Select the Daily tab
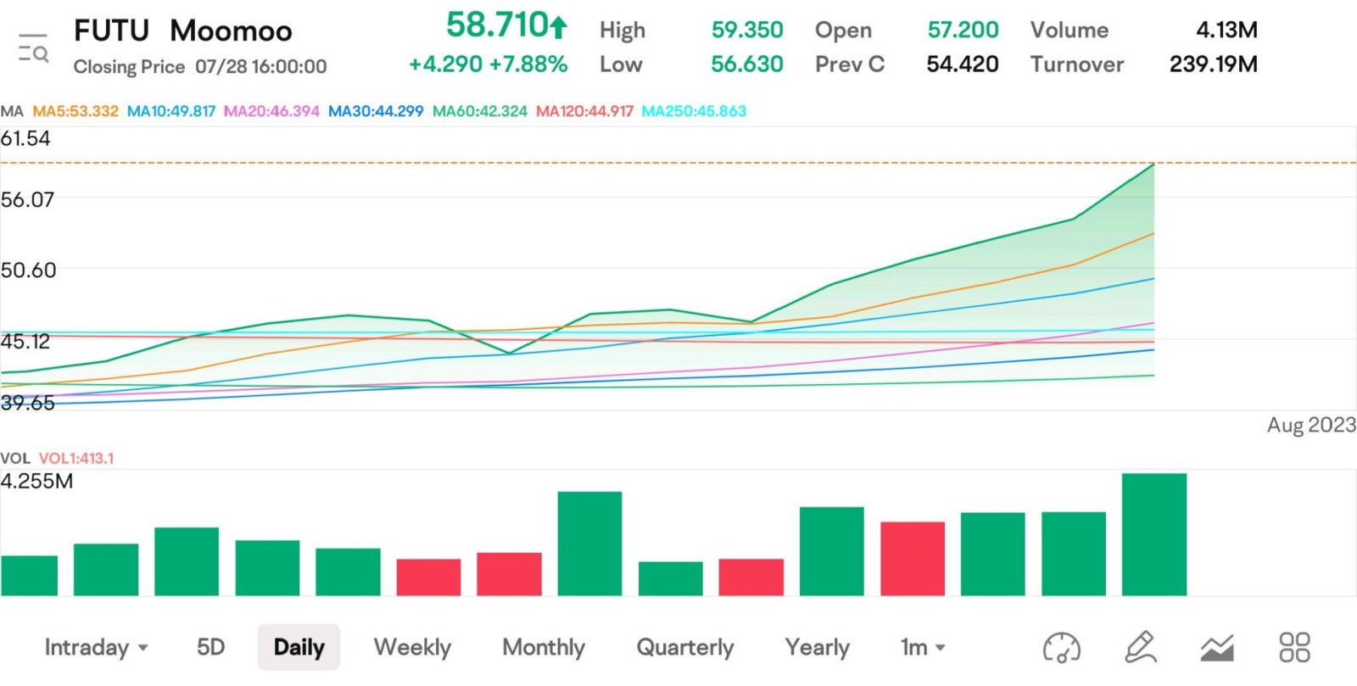 [299, 648]
